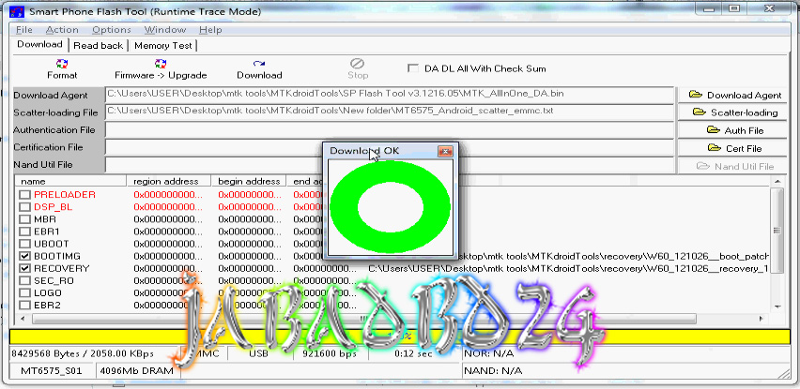Open the Options menu
Screen dimensions: 800x389
(x=111, y=30)
